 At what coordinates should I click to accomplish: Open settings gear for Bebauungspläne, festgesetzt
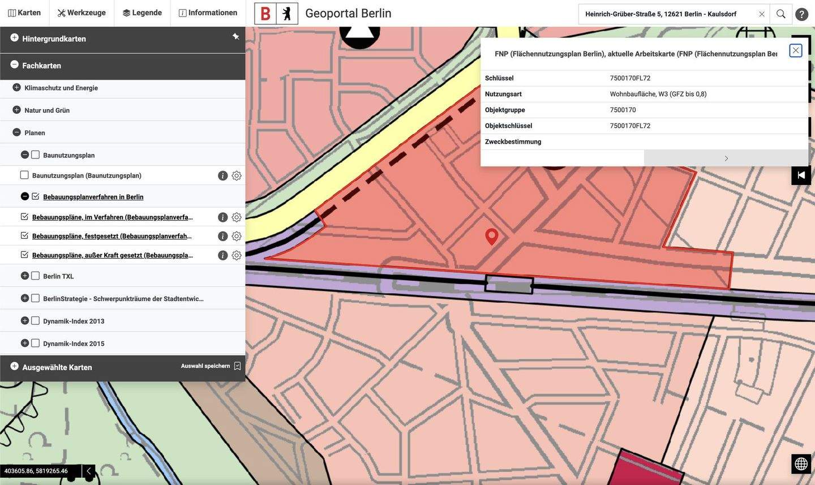tap(237, 237)
